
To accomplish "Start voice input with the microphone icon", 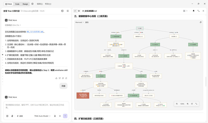I will 55,116.
